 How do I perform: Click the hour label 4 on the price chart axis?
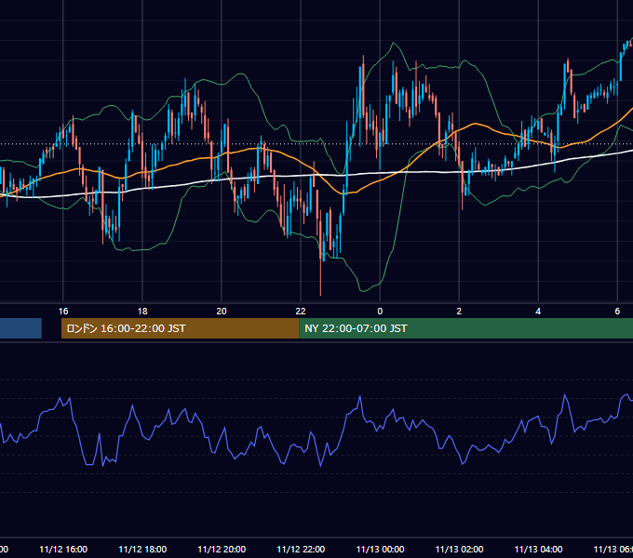538,312
